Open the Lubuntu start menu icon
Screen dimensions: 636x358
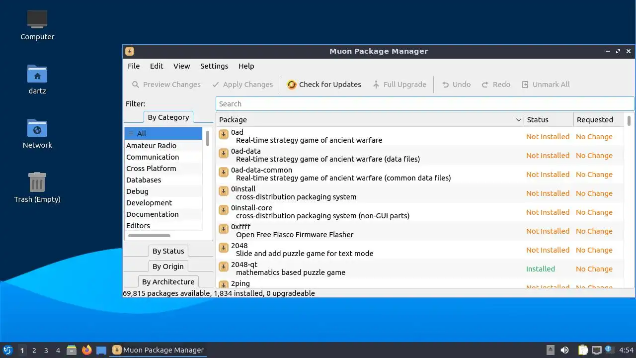tap(8, 350)
